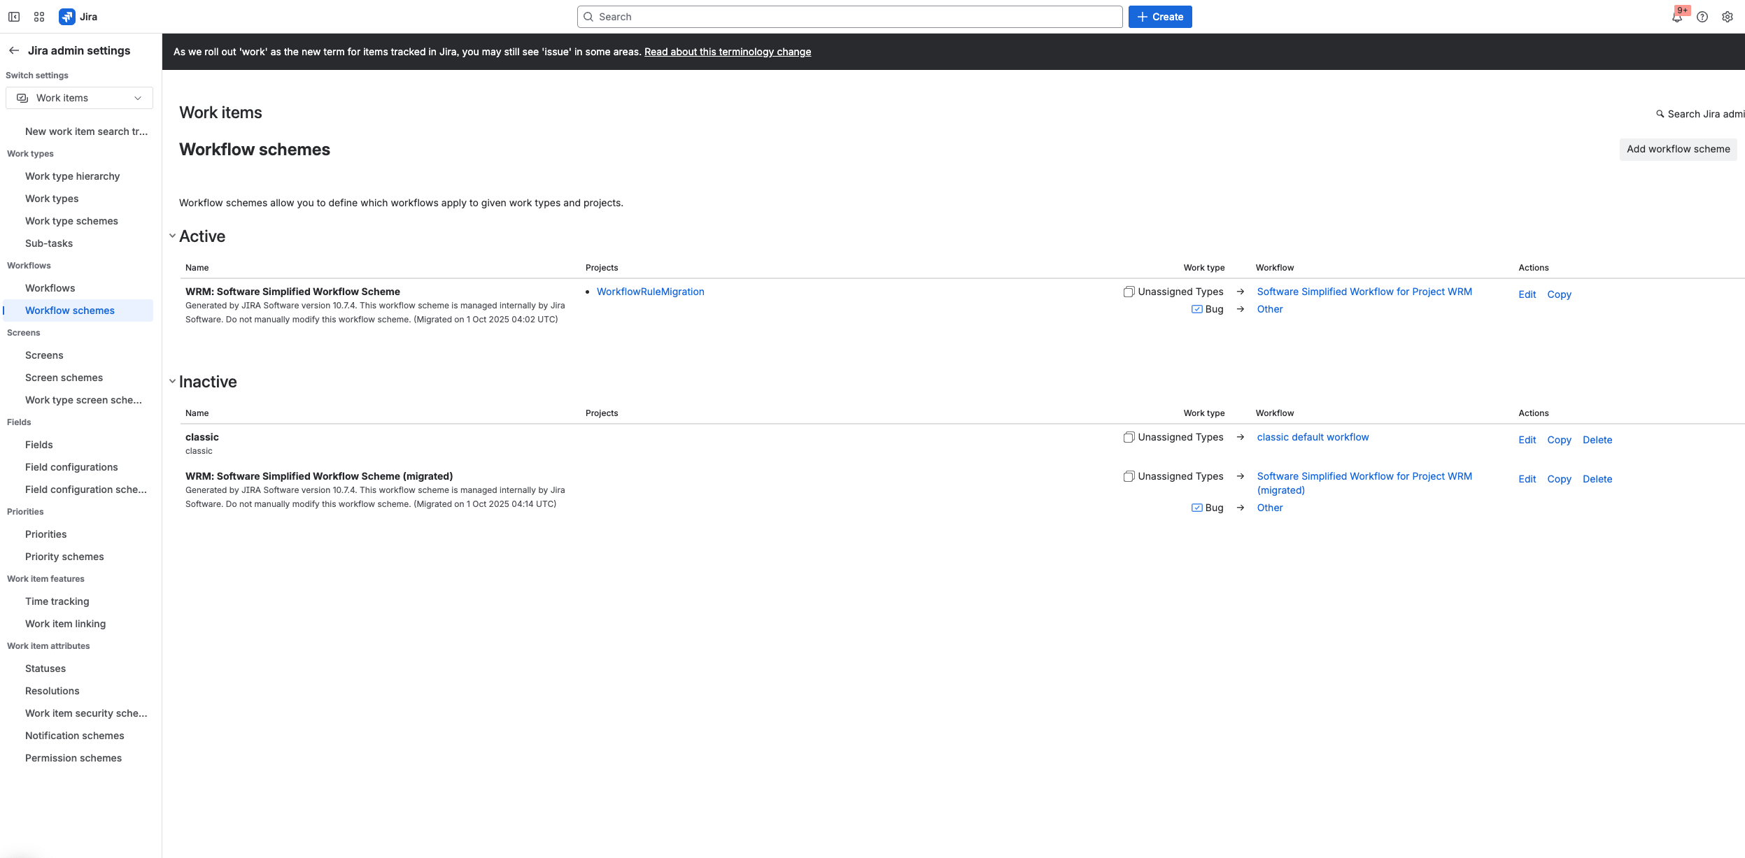Open the settings gear icon
1745x858 pixels.
(x=1728, y=16)
